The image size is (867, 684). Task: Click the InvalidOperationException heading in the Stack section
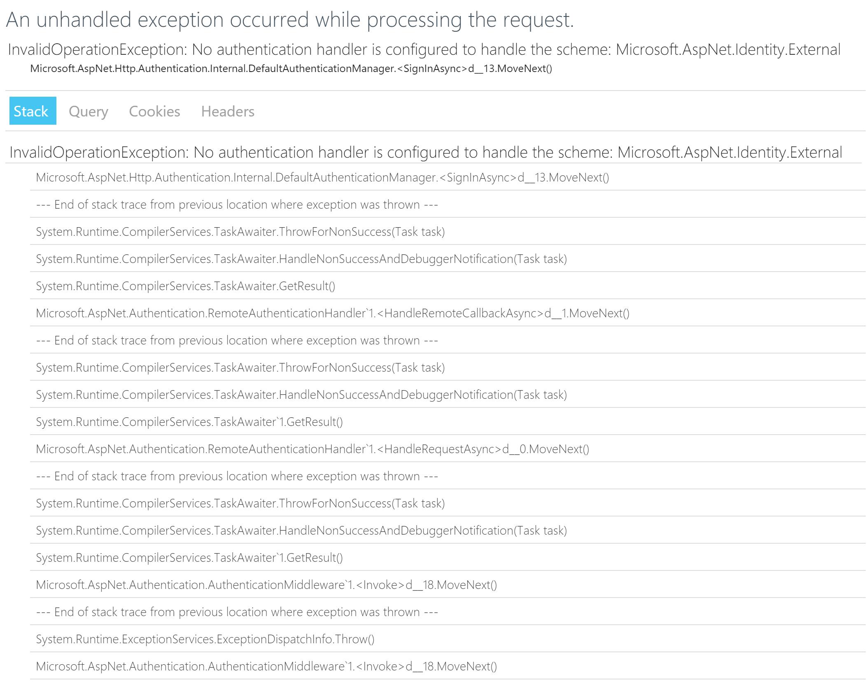426,152
